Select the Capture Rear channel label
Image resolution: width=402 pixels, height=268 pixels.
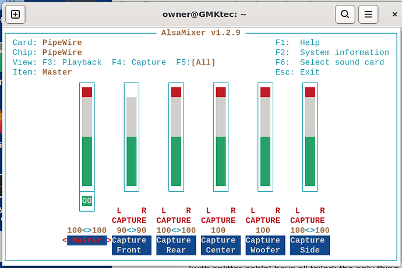(x=176, y=245)
